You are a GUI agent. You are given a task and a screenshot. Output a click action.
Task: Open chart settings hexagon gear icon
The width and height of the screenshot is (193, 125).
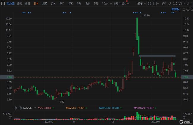click(x=149, y=4)
